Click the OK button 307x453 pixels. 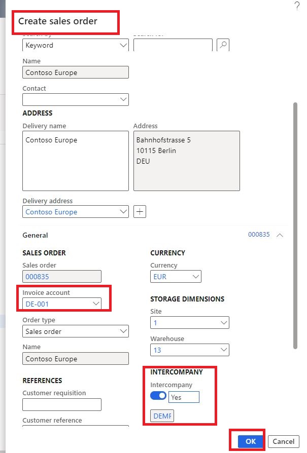(x=251, y=441)
